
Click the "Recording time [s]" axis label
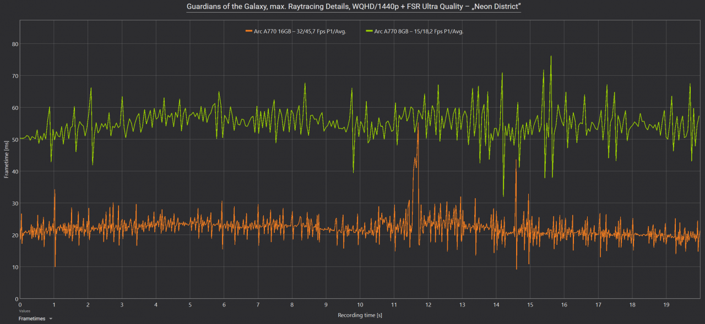point(360,315)
